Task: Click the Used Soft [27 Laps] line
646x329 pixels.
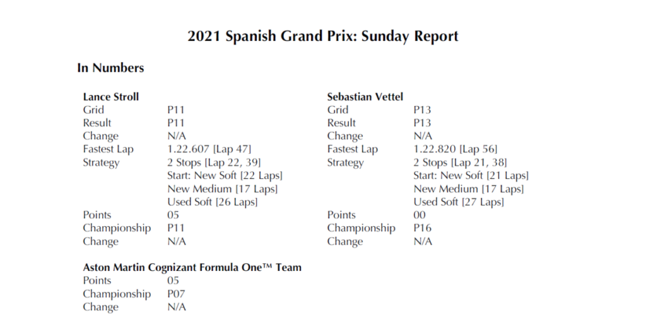Action: (x=459, y=202)
